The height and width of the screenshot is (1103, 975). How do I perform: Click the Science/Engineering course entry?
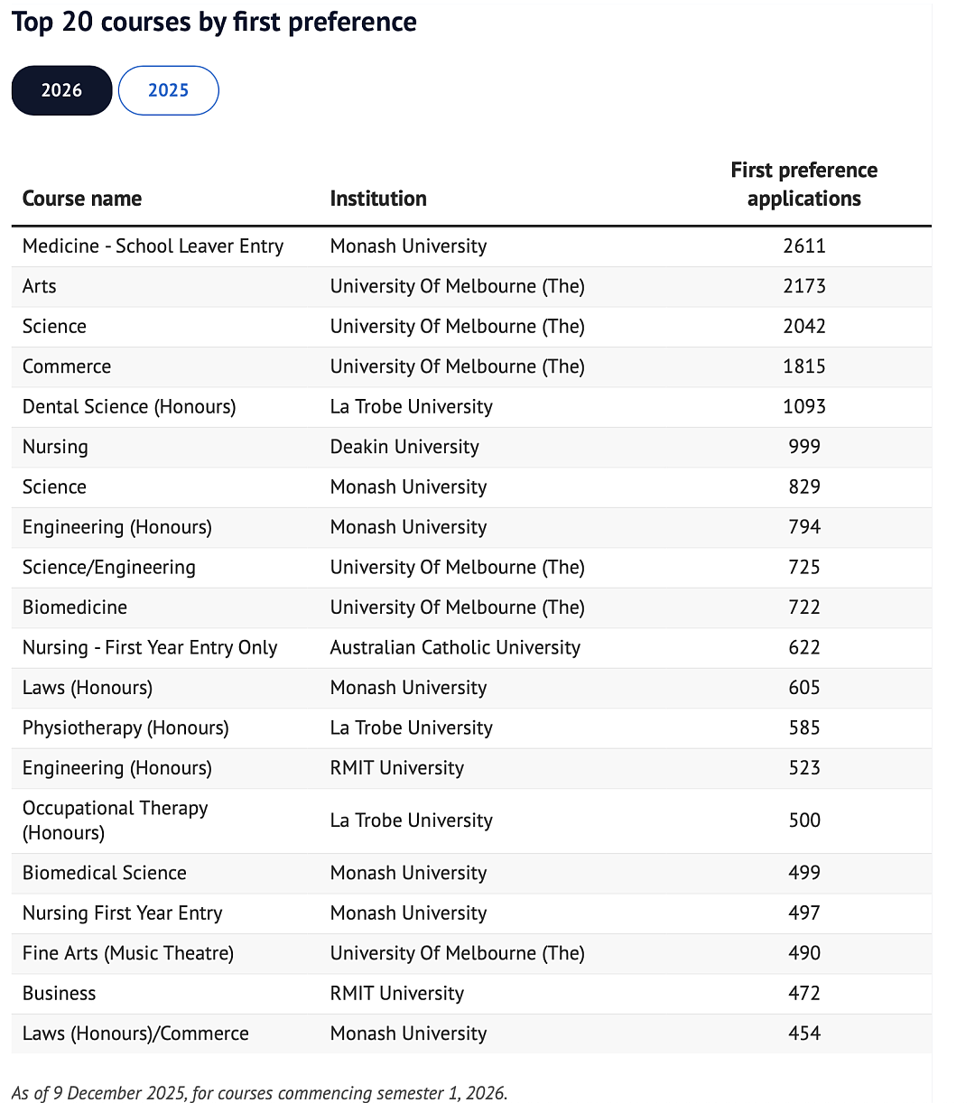click(x=109, y=568)
